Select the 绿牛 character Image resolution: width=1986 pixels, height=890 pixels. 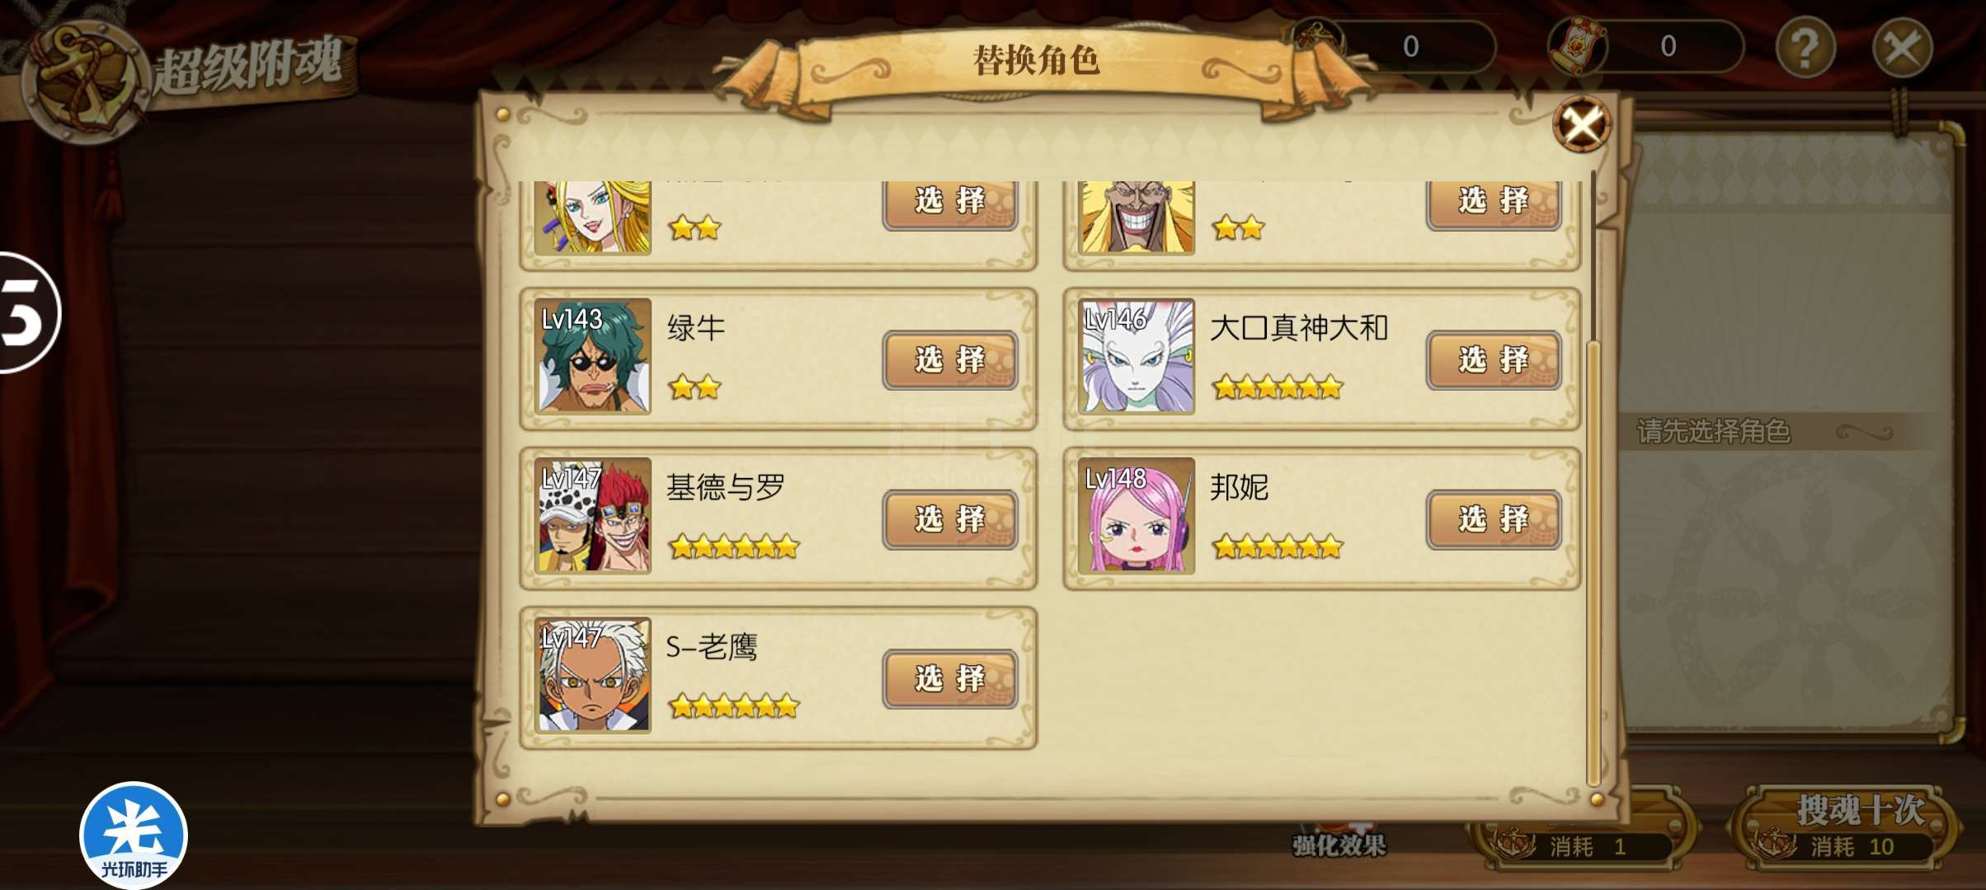[x=949, y=360]
